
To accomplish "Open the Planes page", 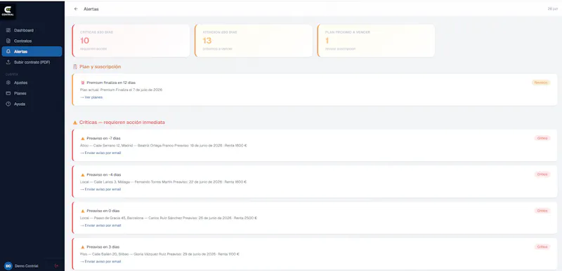I will (32, 93).
